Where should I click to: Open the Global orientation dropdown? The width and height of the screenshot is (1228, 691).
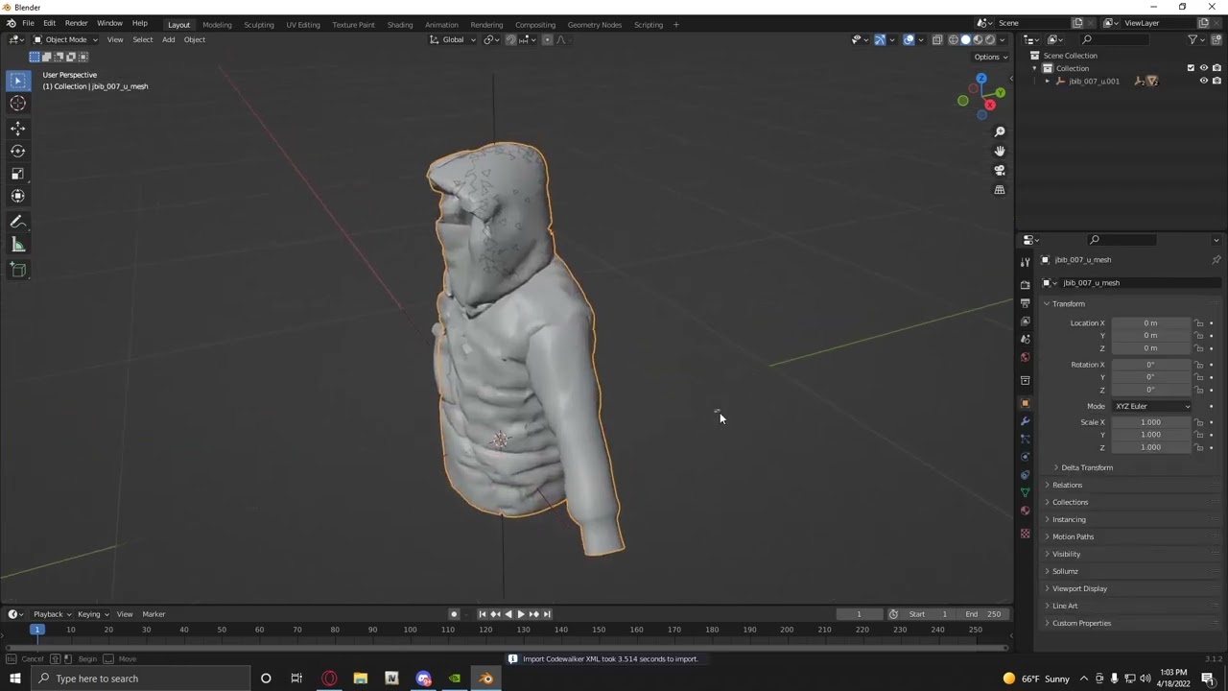pyautogui.click(x=453, y=39)
